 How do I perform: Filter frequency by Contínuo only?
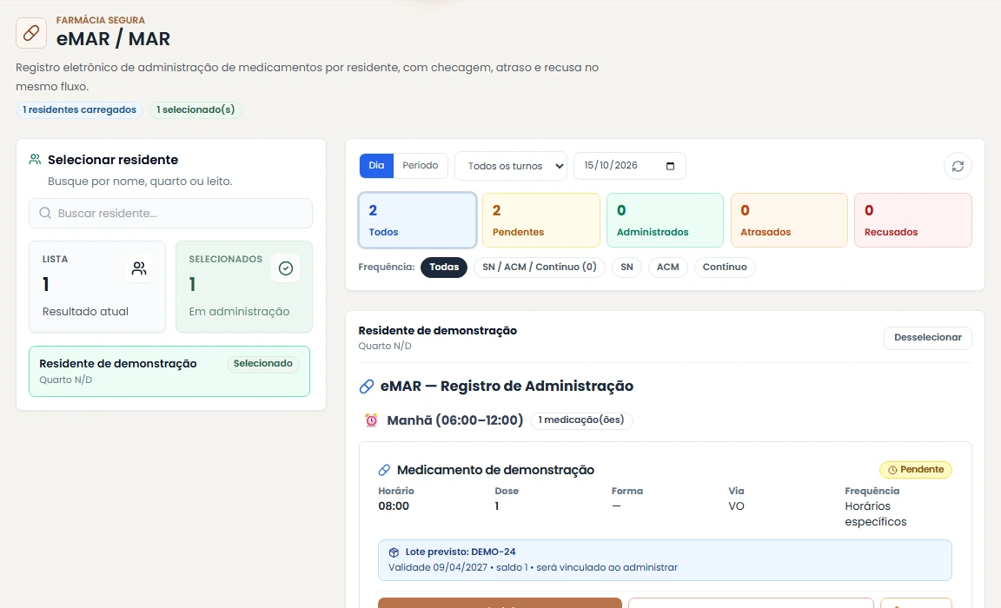(725, 268)
